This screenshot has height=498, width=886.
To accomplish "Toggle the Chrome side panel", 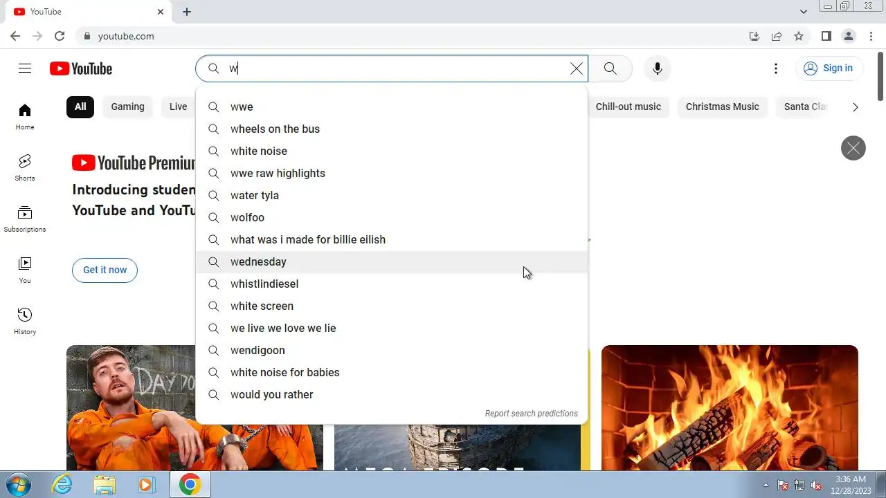I will [x=826, y=36].
